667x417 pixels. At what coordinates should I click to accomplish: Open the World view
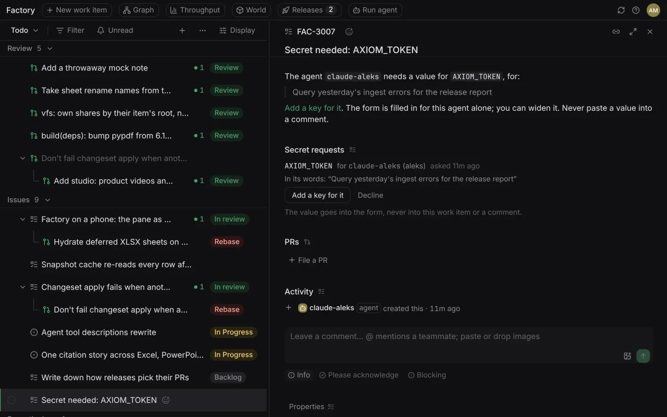(x=251, y=10)
